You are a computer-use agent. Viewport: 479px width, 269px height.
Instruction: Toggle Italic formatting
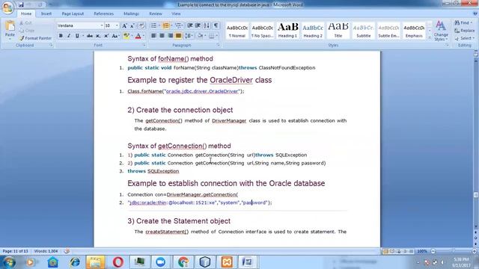pos(69,36)
